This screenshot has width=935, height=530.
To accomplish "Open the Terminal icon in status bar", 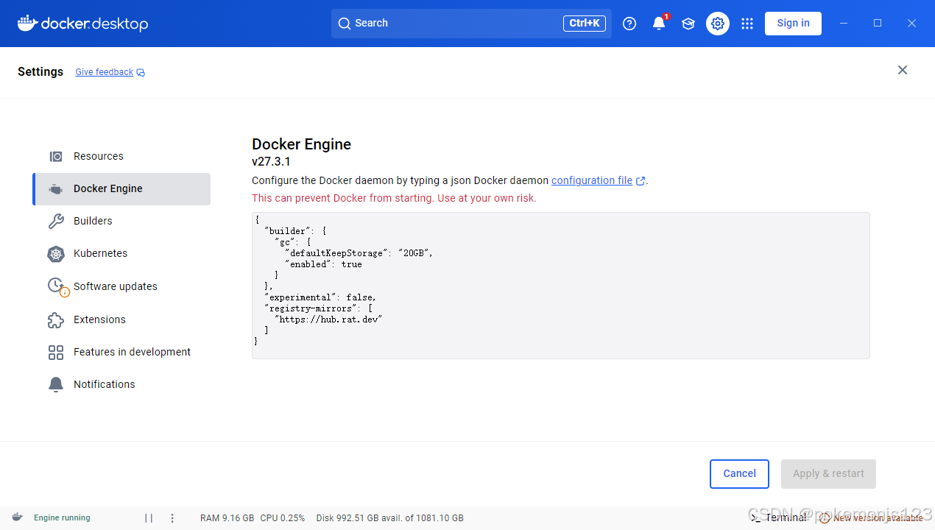I will (x=756, y=517).
